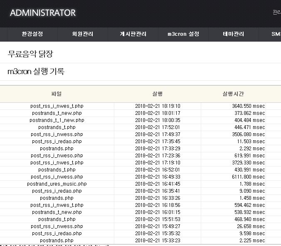The height and width of the screenshot is (246, 281).
Task: Select the first post_rss_i_nwes_t.php row
Action: pos(57,106)
